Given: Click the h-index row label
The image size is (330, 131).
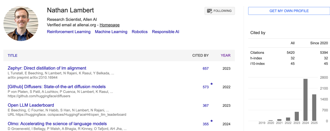Looking at the screenshot, I should click(256, 58).
